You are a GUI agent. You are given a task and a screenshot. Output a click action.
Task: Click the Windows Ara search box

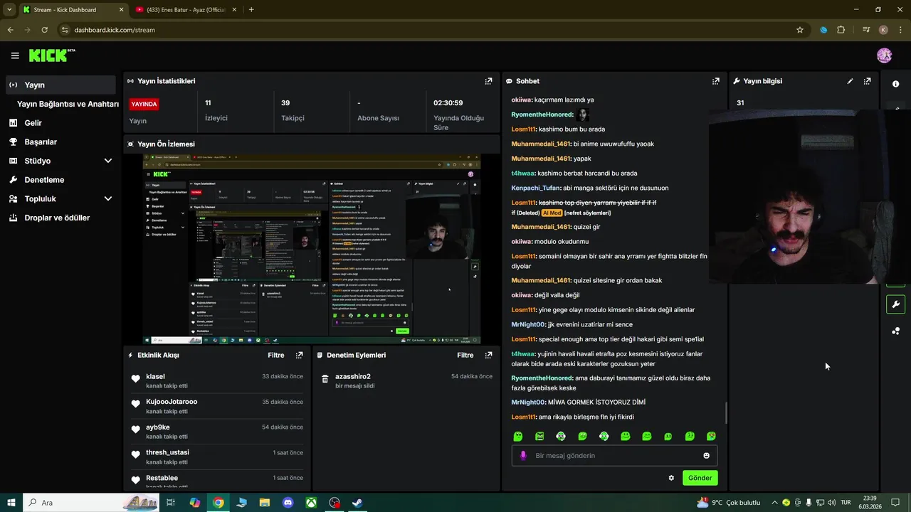pos(91,503)
